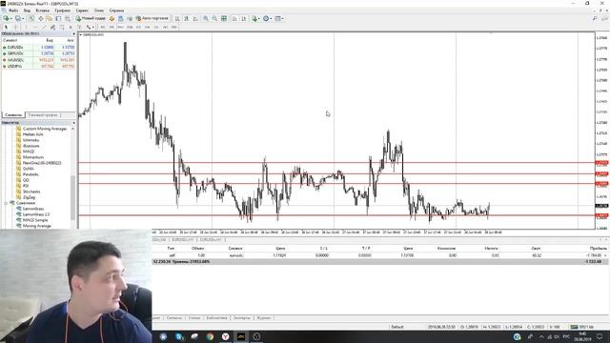Image resolution: width=610 pixels, height=343 pixels.
Task: Select the Crosshair tool
Action: tap(16, 28)
